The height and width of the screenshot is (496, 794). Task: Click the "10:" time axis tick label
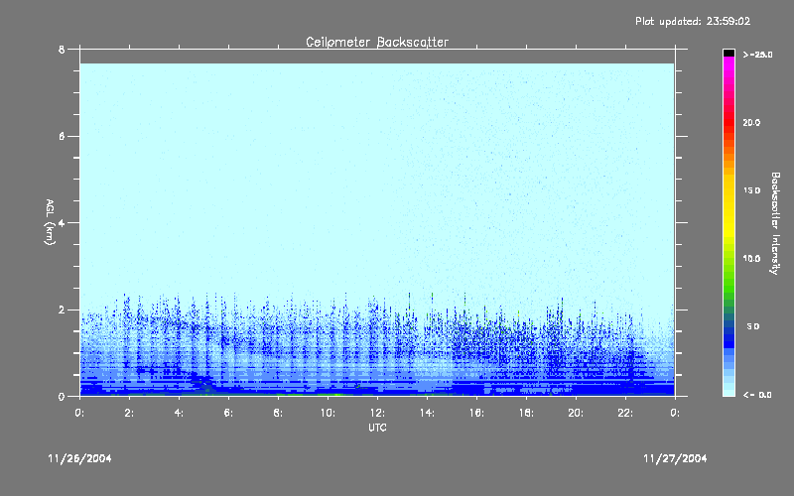click(328, 413)
